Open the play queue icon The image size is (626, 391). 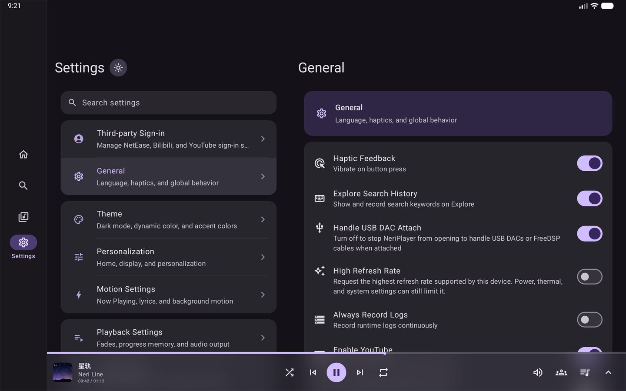point(585,372)
